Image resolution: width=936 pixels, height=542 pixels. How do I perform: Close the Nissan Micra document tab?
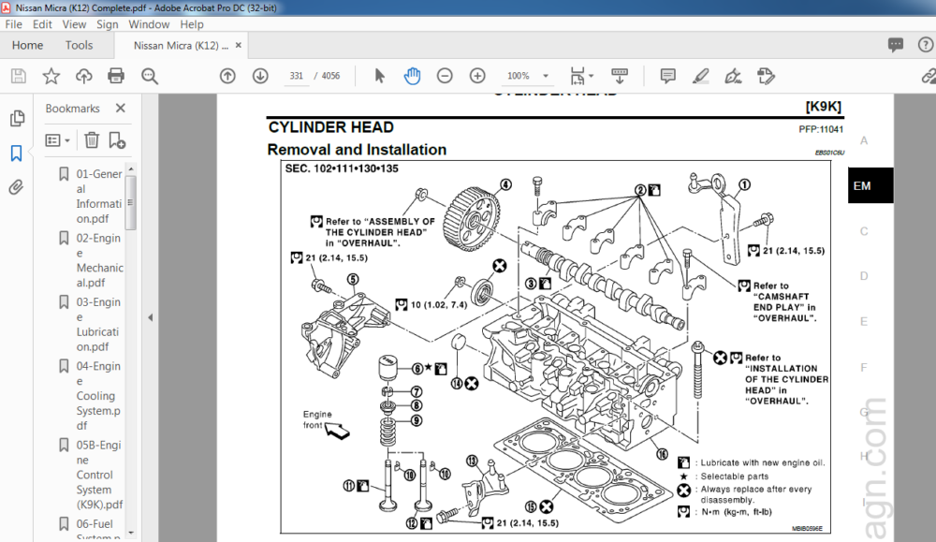238,45
